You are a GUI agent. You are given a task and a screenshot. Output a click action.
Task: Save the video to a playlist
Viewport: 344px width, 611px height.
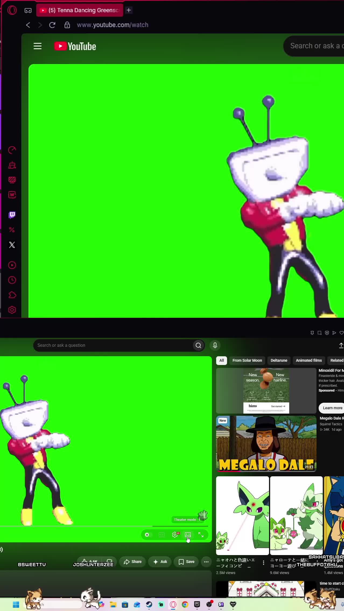pos(186,562)
